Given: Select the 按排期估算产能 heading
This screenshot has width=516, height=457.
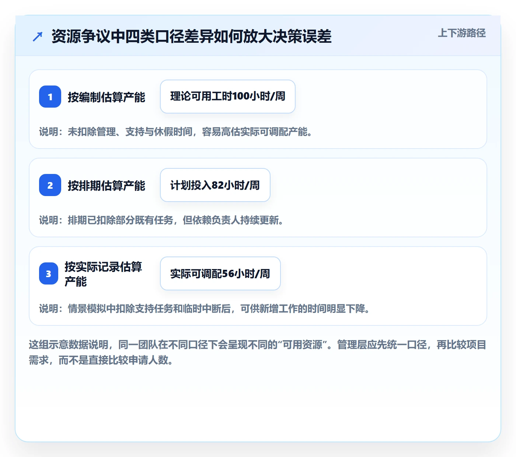Looking at the screenshot, I should [x=107, y=185].
